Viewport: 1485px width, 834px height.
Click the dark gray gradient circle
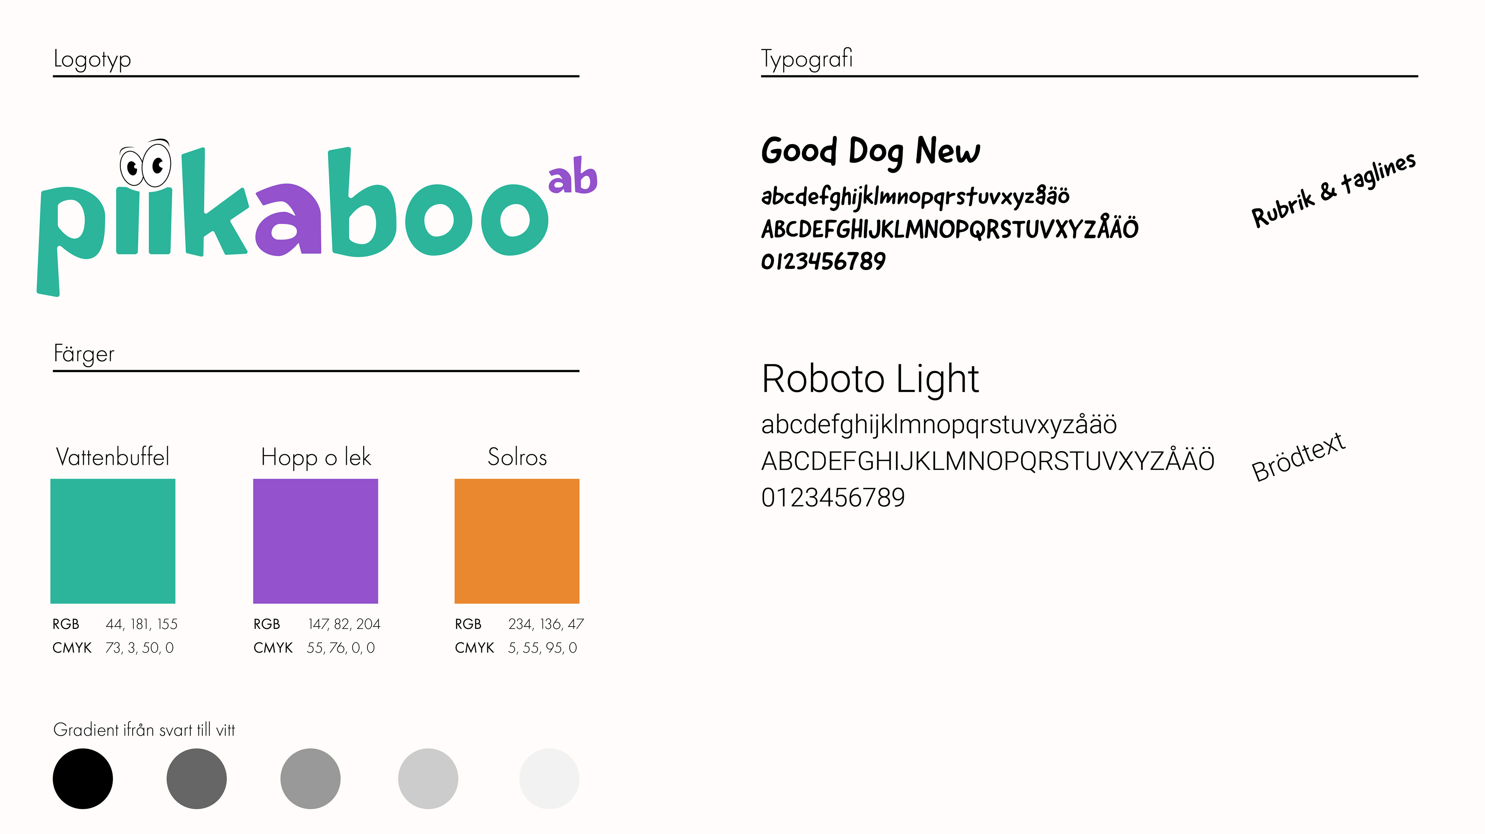196,778
